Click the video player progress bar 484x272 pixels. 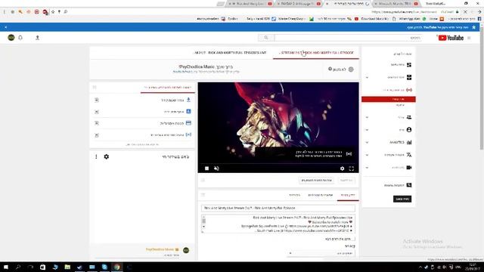tap(278, 164)
